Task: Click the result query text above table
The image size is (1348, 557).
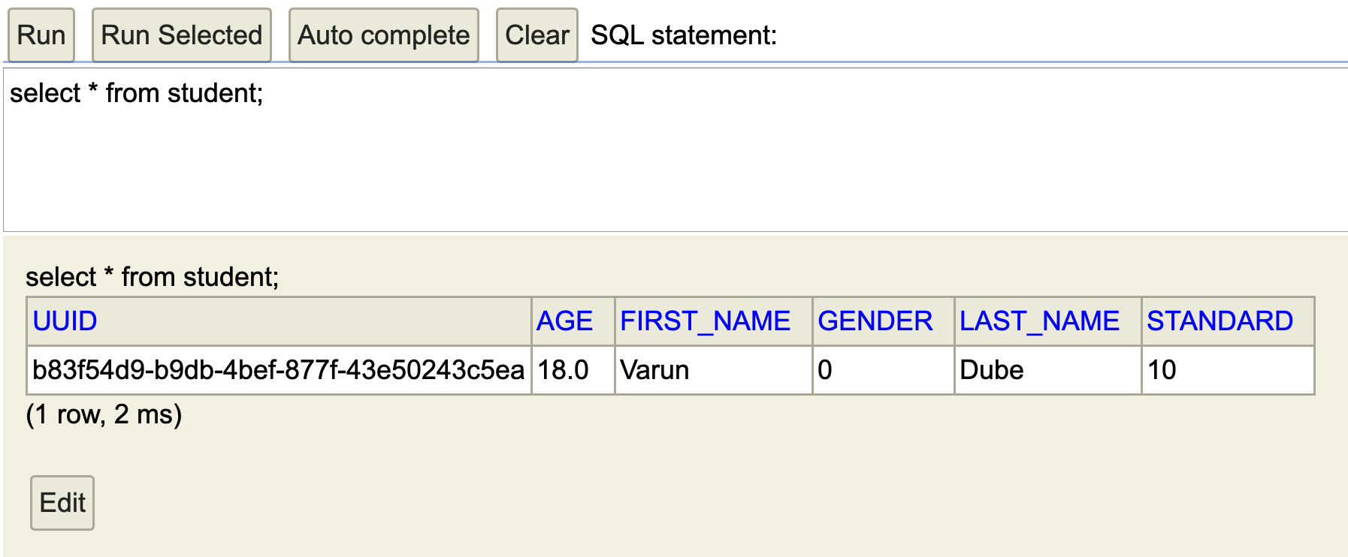Action: coord(153,277)
